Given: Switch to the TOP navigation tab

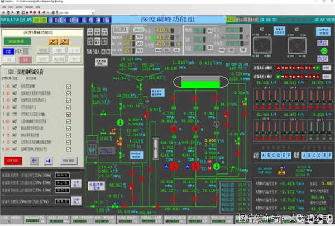Looking at the screenshot, I should click(3, 20).
